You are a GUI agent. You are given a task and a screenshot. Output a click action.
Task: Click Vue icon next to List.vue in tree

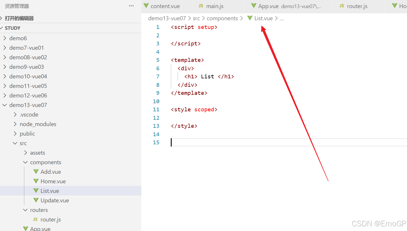(36, 191)
